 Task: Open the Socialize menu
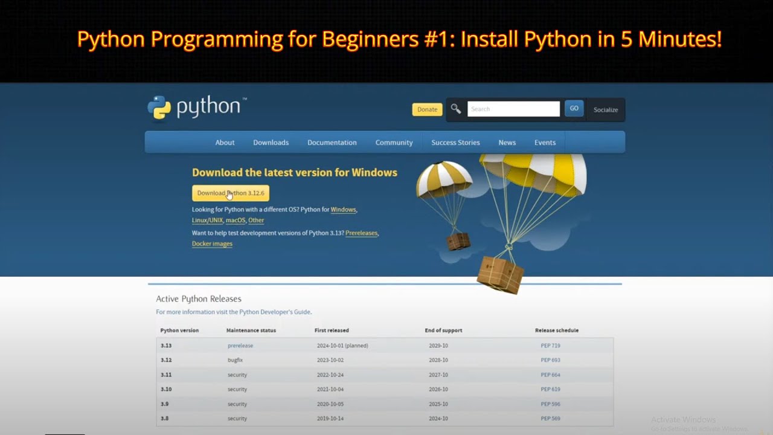[x=606, y=110]
